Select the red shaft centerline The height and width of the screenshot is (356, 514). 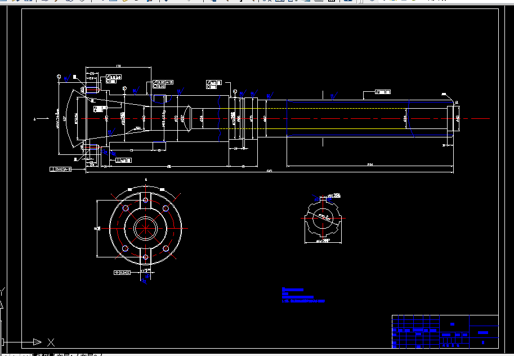pyautogui.click(x=285, y=118)
